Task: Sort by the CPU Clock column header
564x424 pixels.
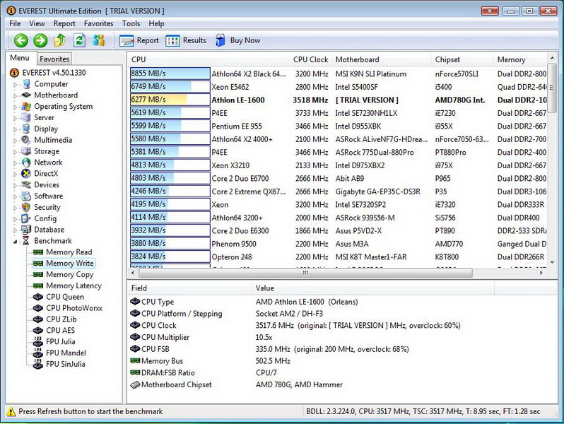Action: click(310, 59)
